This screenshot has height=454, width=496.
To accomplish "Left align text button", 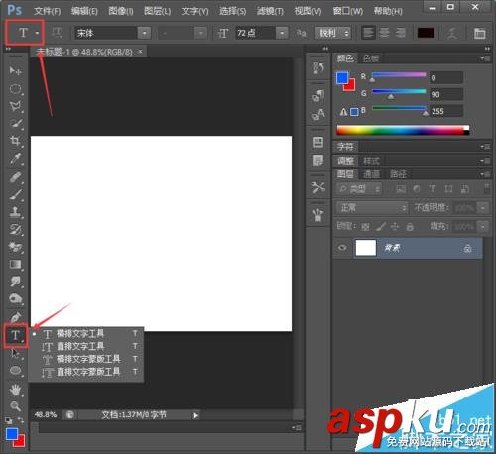I will point(368,33).
